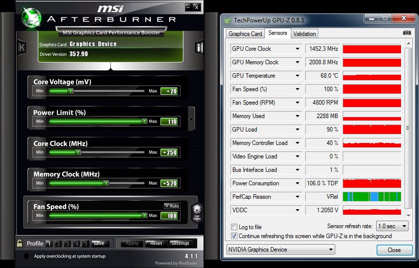419x268 pixels.
Task: Open the Memory Used sensor dropdown
Action: coord(297,116)
